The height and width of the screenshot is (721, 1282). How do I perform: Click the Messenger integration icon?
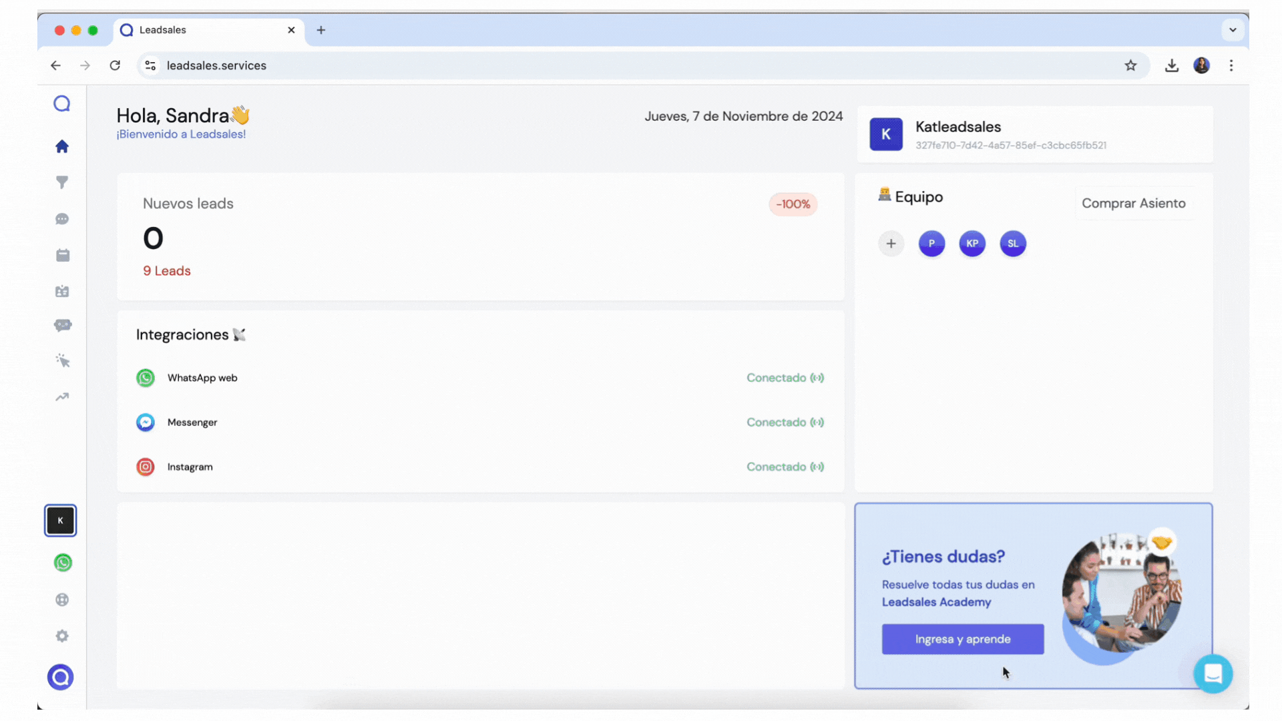[x=146, y=423]
